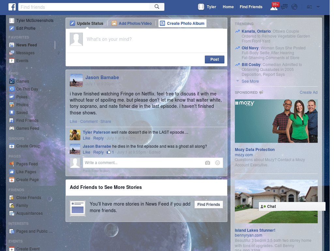The height and width of the screenshot is (251, 334).
Task: Open the notifications globe icon
Action: point(295,7)
